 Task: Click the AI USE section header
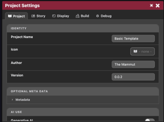[83, 112]
